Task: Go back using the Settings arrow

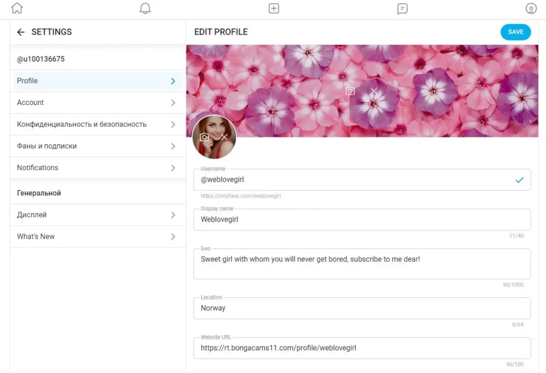Action: (x=21, y=32)
